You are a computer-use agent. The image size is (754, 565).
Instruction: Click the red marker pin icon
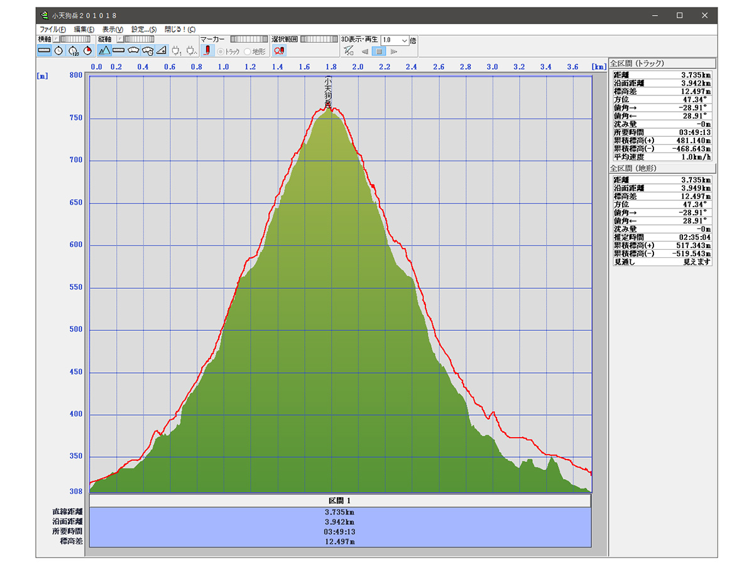[209, 51]
